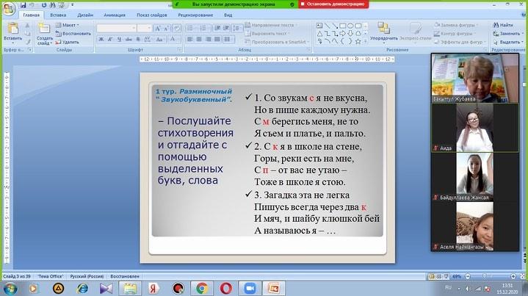Switch to the Дизайн ribbon tab
The height and width of the screenshot is (296, 528).
click(x=85, y=15)
